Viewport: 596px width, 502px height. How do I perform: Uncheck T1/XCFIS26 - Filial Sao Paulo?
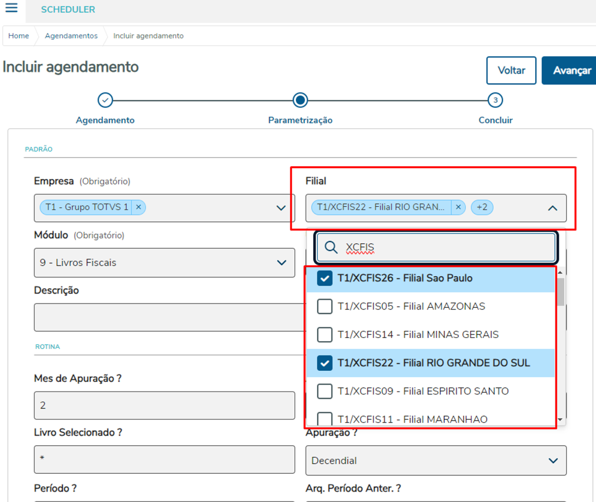point(325,278)
